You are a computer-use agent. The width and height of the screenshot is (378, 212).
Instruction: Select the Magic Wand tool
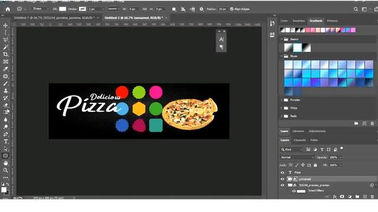click(x=5, y=47)
